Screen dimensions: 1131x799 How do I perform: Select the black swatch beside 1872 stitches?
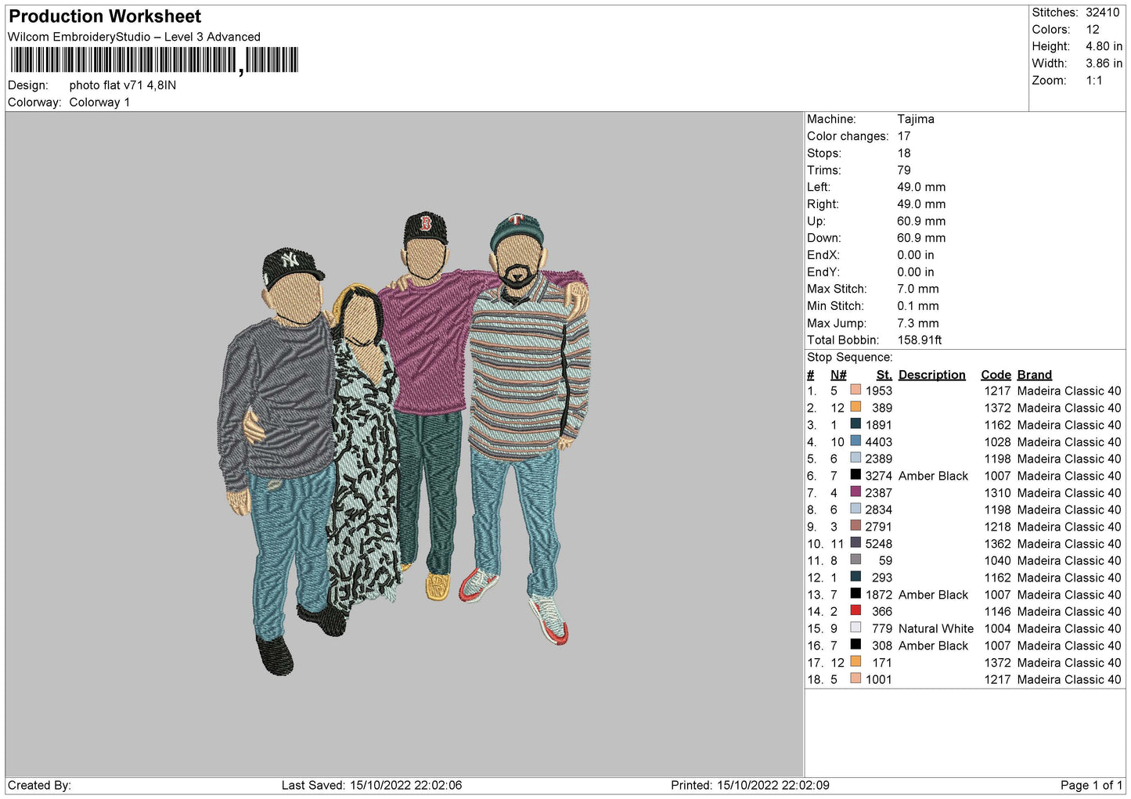pyautogui.click(x=855, y=594)
